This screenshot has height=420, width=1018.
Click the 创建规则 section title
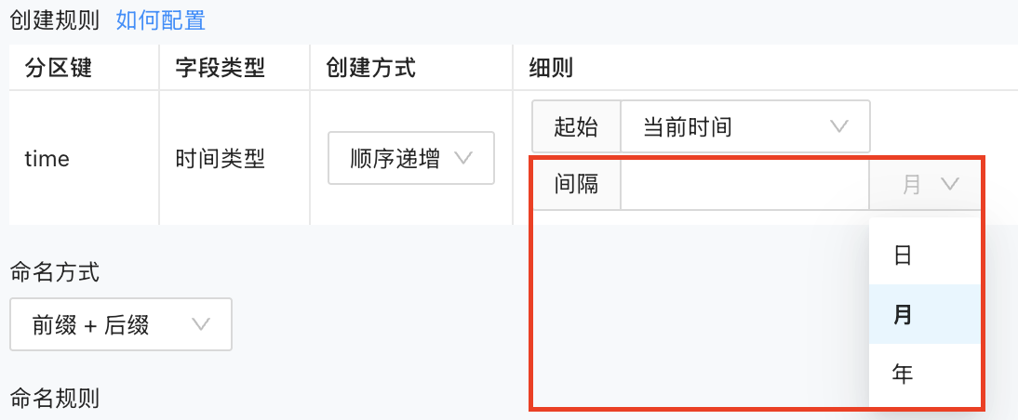(54, 20)
